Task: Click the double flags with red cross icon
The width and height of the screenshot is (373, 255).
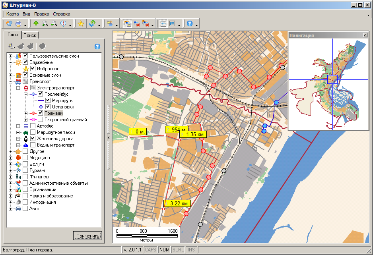Action: point(146,23)
